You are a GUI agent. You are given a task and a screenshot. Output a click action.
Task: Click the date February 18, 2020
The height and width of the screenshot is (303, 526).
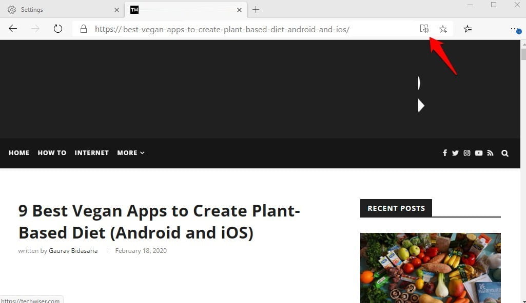click(141, 250)
